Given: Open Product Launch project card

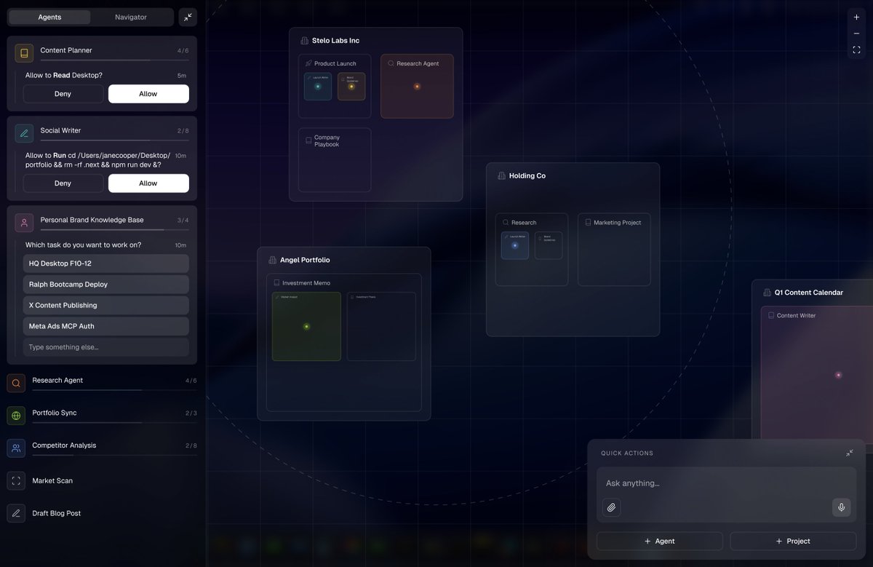Looking at the screenshot, I should pyautogui.click(x=335, y=86).
